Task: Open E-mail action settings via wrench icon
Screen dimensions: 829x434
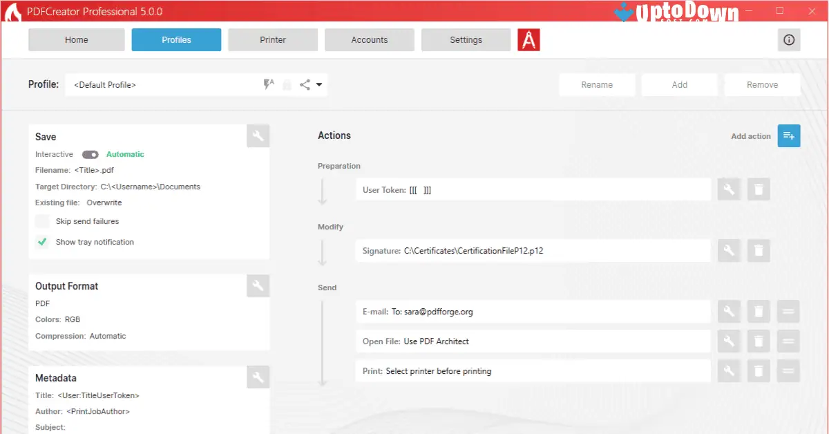Action: [728, 311]
